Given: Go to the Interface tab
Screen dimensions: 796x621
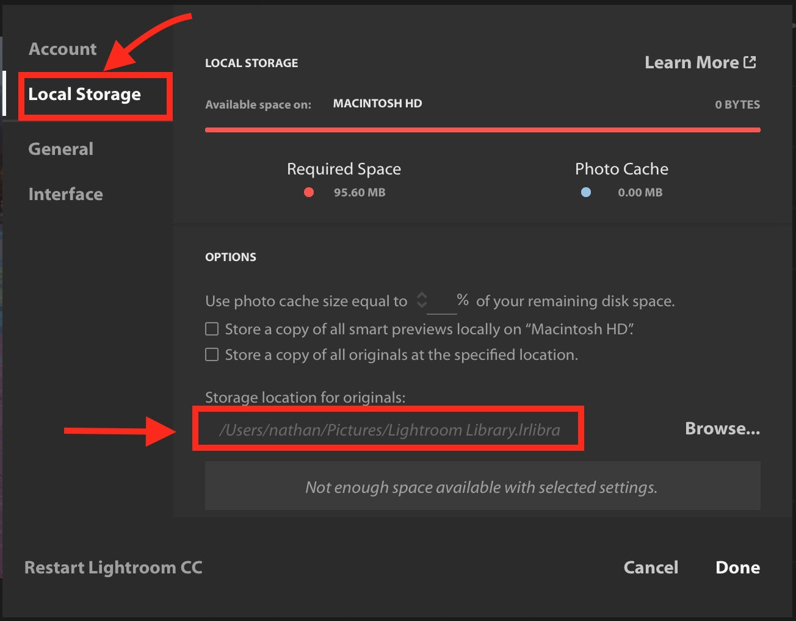Looking at the screenshot, I should click(x=65, y=194).
